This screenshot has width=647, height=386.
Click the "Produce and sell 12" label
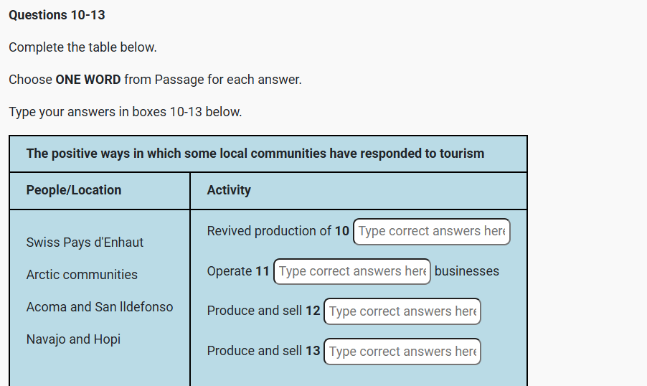(x=263, y=311)
